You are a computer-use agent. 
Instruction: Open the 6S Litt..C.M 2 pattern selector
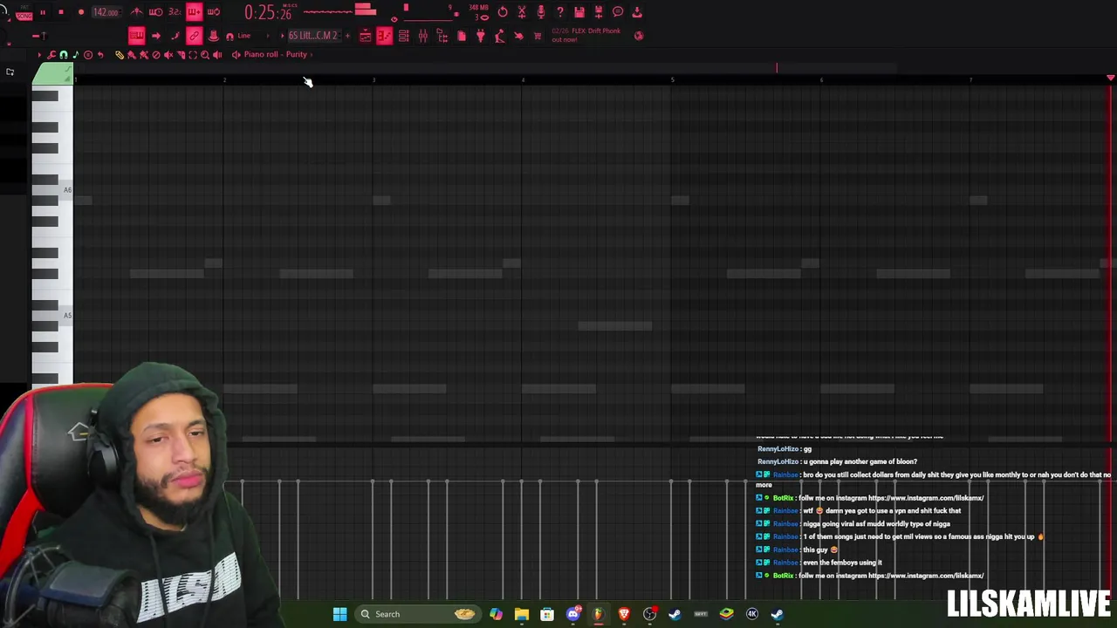coord(312,36)
